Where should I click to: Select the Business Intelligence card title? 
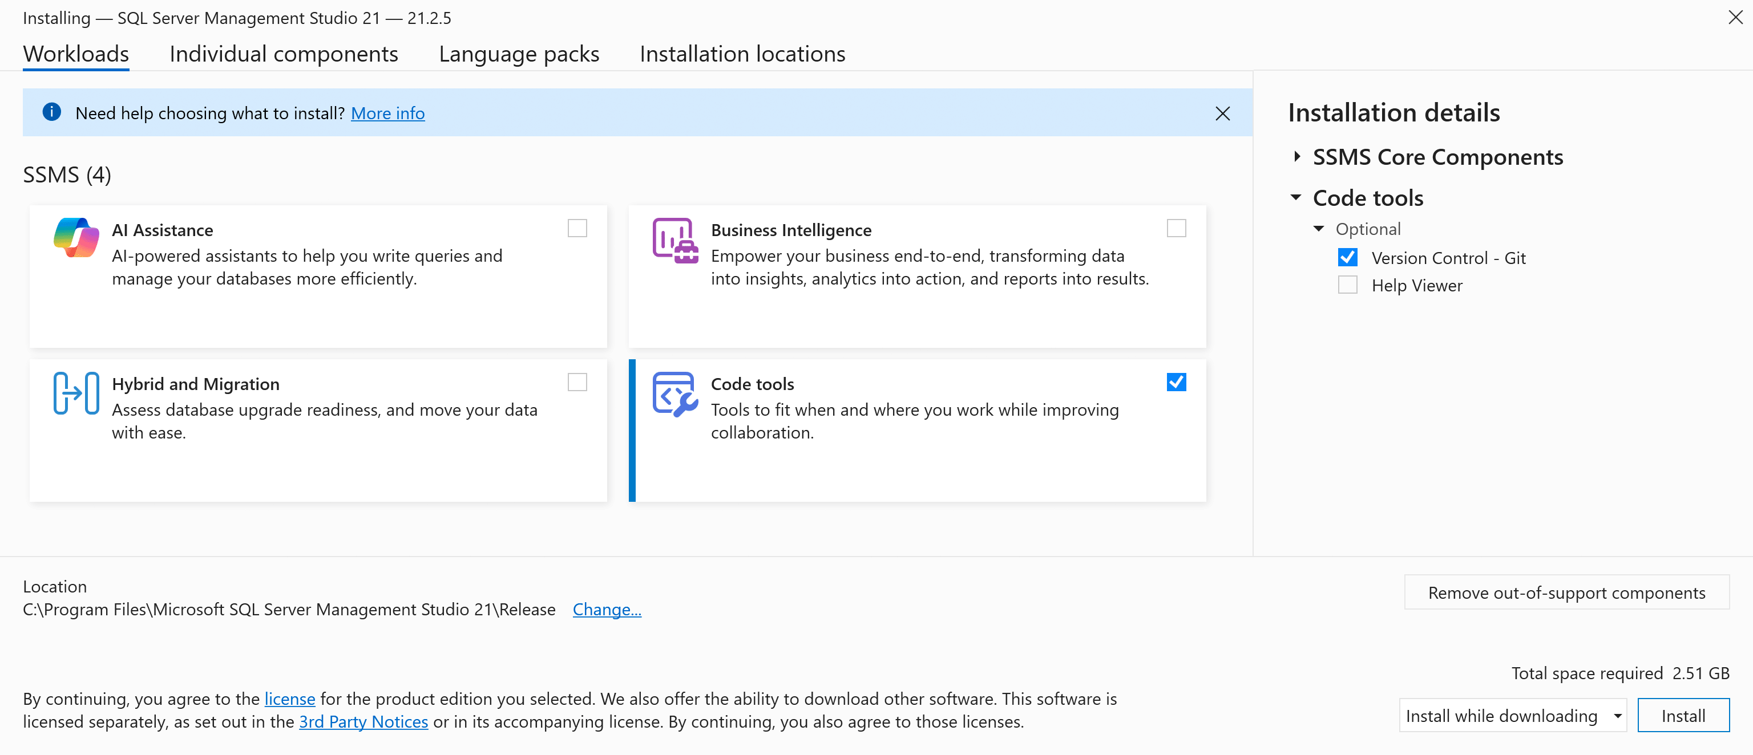[x=791, y=230]
